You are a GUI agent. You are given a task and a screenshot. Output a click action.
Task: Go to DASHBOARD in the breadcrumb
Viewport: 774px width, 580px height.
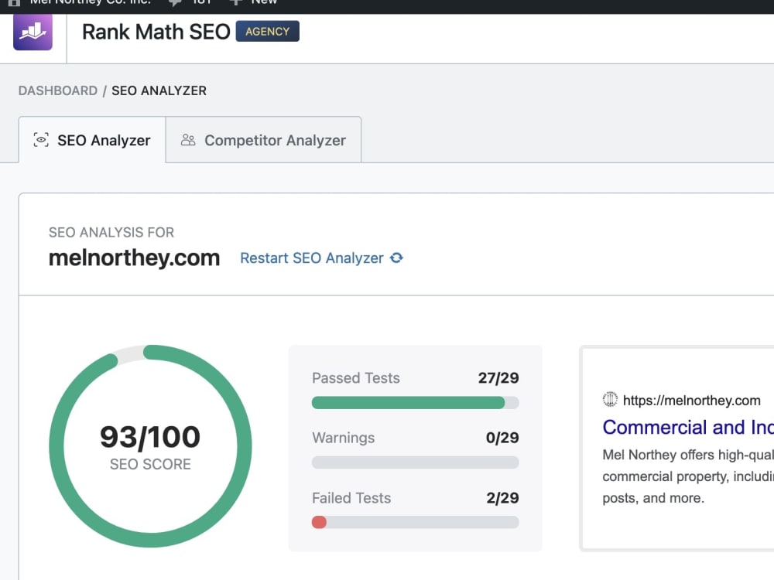(x=58, y=90)
